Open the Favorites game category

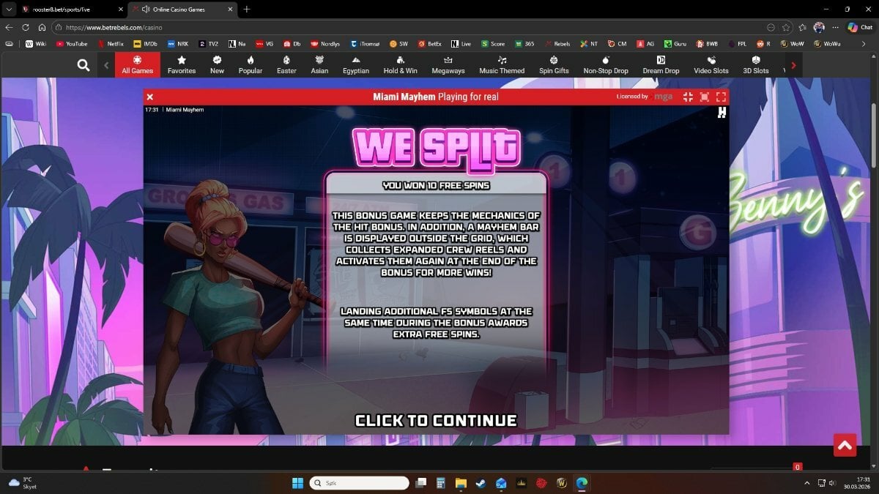(x=182, y=64)
